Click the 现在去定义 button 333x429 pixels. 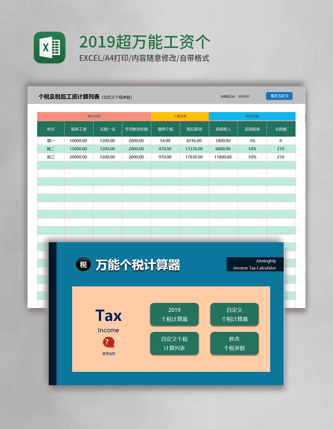point(279,96)
